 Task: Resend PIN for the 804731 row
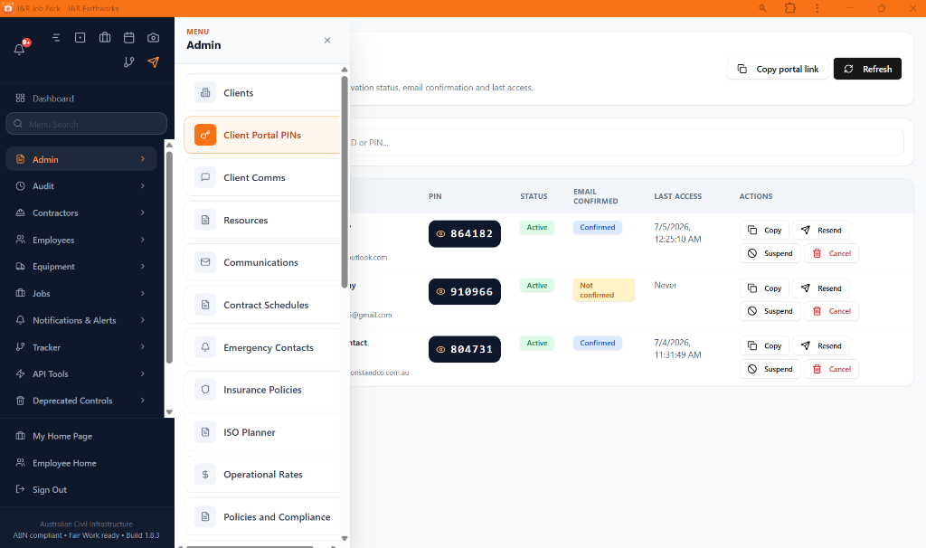pyautogui.click(x=821, y=346)
